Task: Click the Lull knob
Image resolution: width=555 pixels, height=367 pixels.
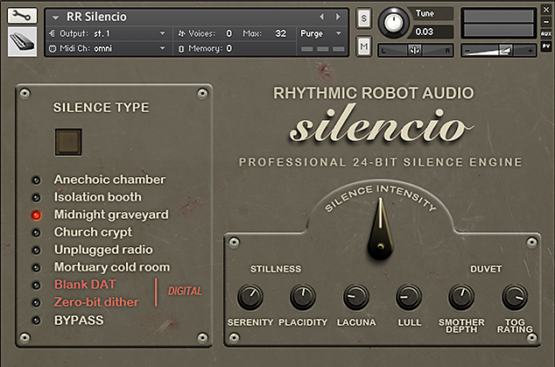Action: 409,297
